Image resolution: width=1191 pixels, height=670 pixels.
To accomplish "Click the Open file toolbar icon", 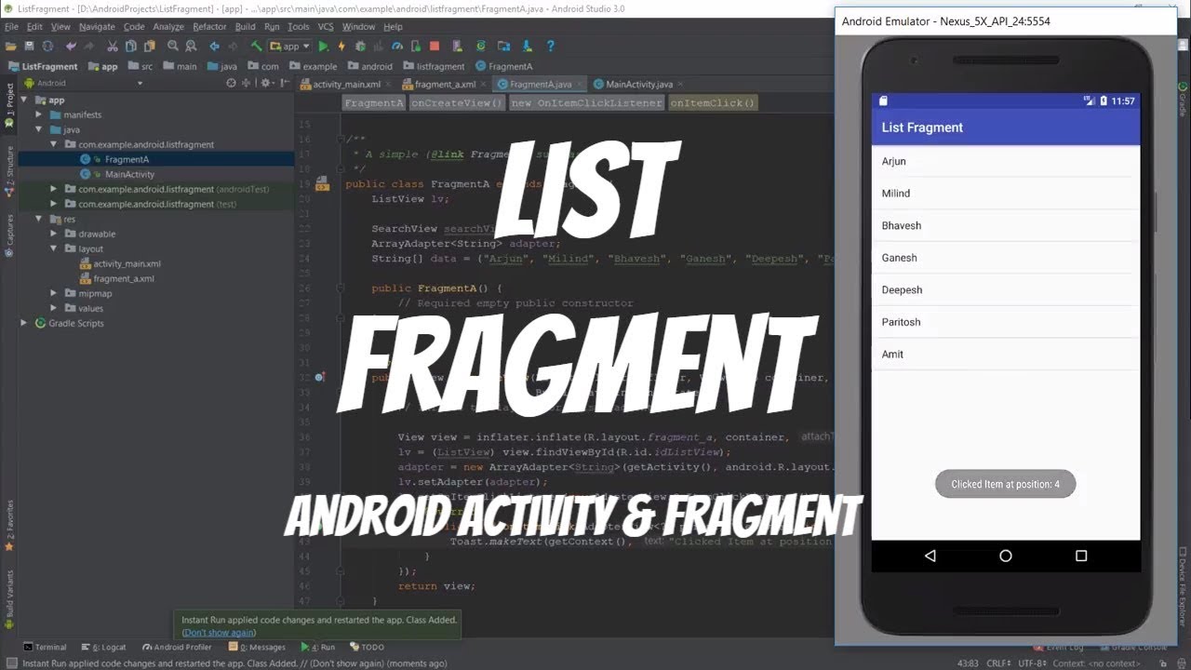I will coord(10,46).
